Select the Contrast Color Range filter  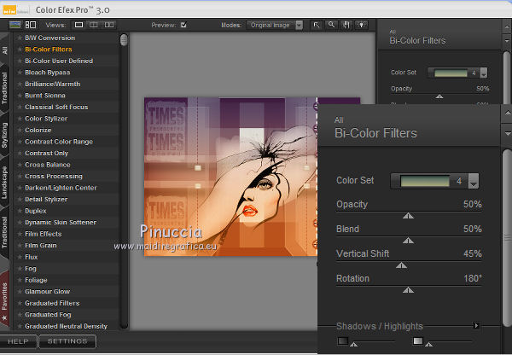[59, 142]
